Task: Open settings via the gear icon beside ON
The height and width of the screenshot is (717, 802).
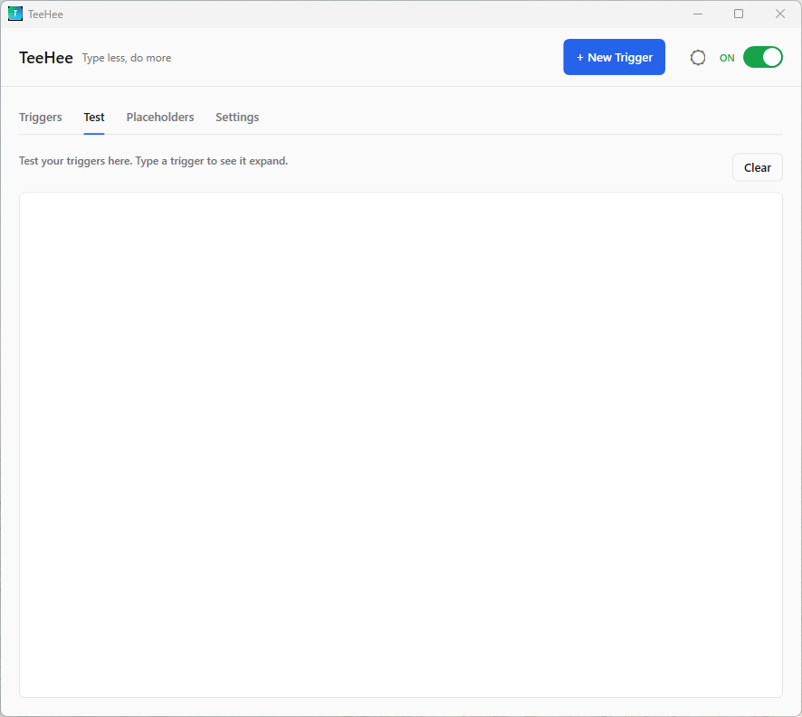Action: click(x=698, y=57)
